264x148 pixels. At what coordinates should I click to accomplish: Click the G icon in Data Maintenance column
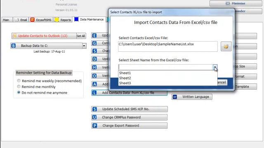[94, 43]
